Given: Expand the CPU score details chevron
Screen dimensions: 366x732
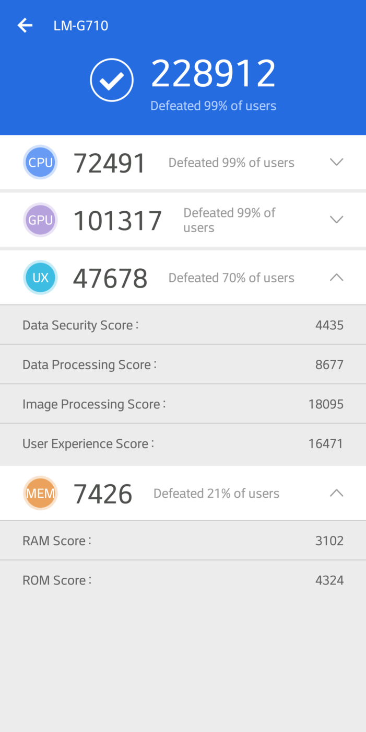Looking at the screenshot, I should click(336, 162).
